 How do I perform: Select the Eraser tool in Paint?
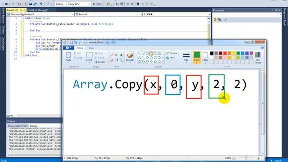tap(112, 60)
